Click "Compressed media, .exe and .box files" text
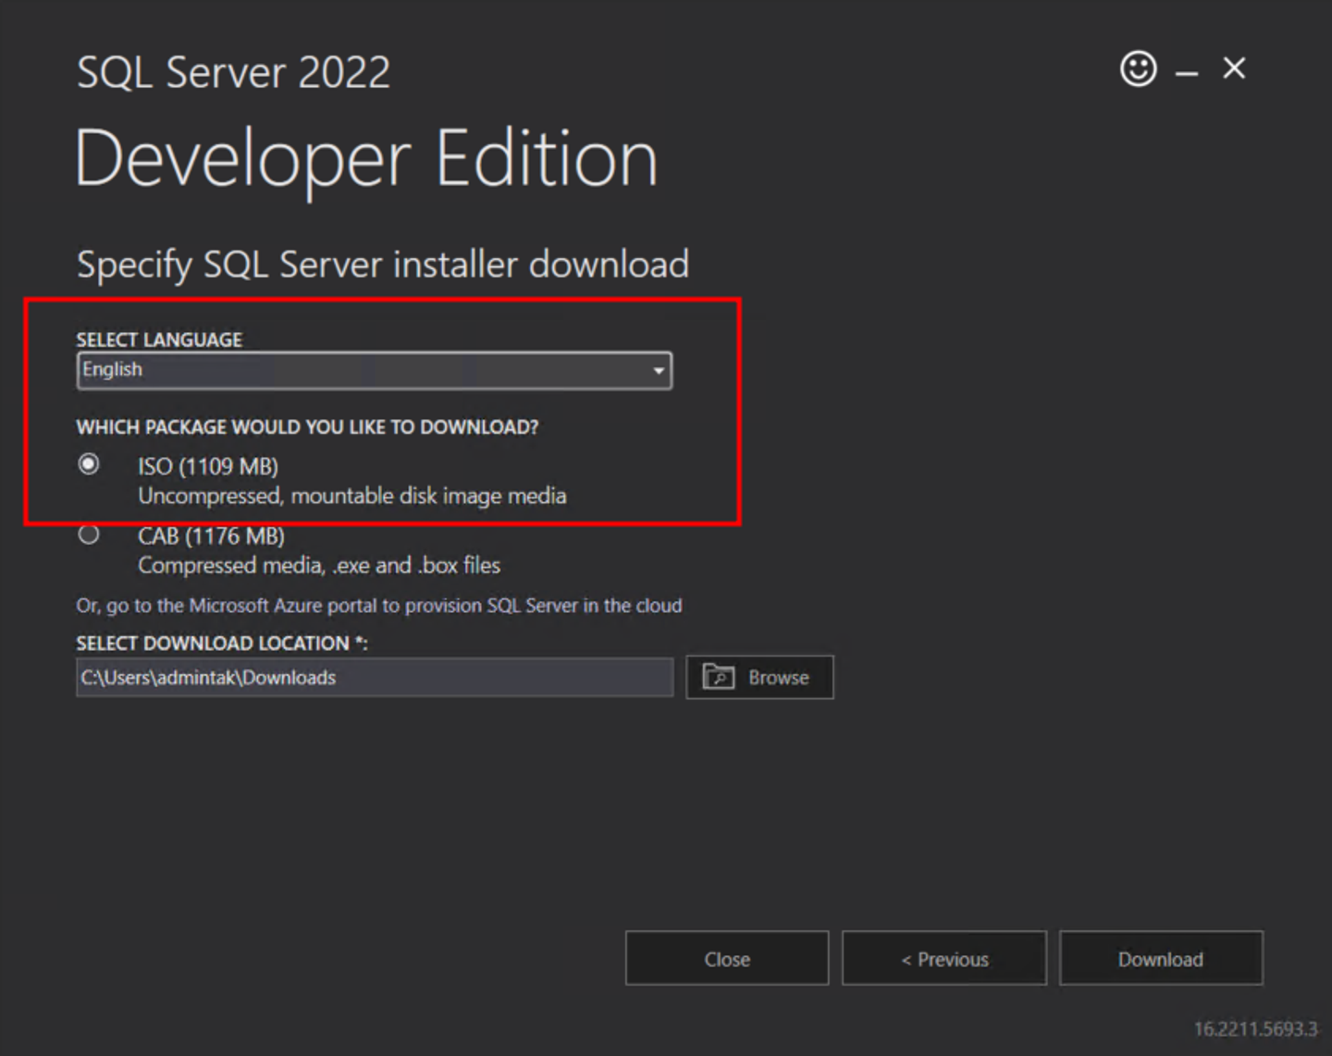Viewport: 1332px width, 1056px height. (319, 566)
